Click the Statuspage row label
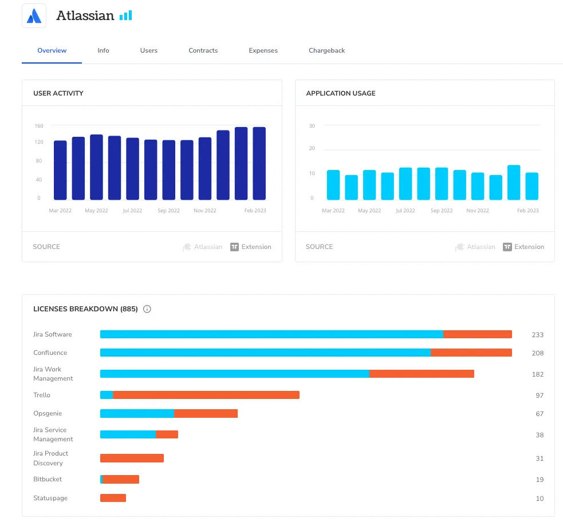 pos(50,498)
